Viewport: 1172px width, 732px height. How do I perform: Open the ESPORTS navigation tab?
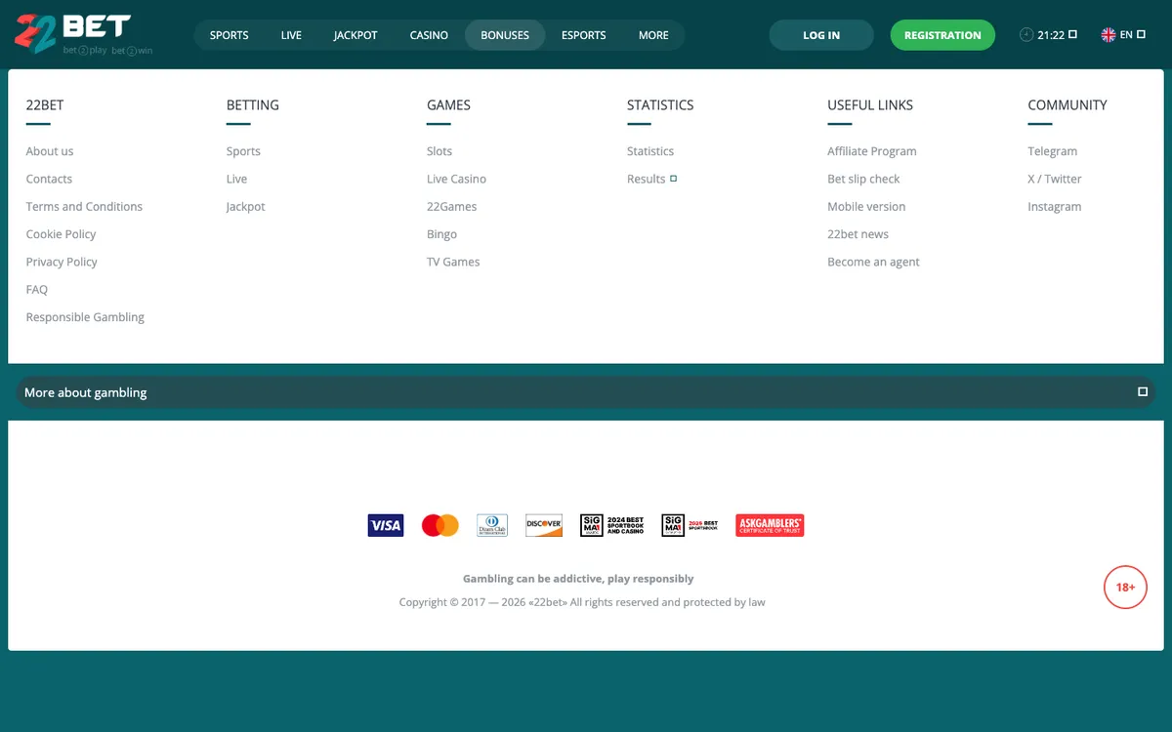click(584, 35)
